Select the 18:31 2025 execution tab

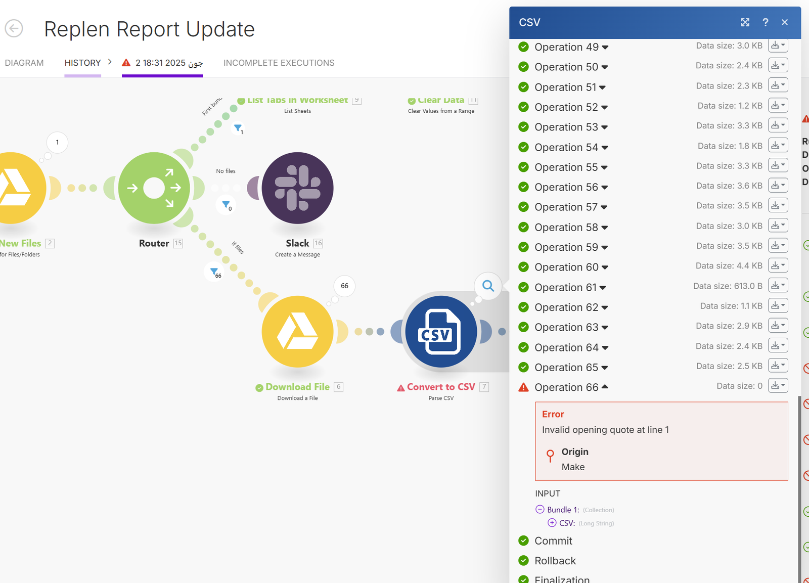pyautogui.click(x=162, y=63)
